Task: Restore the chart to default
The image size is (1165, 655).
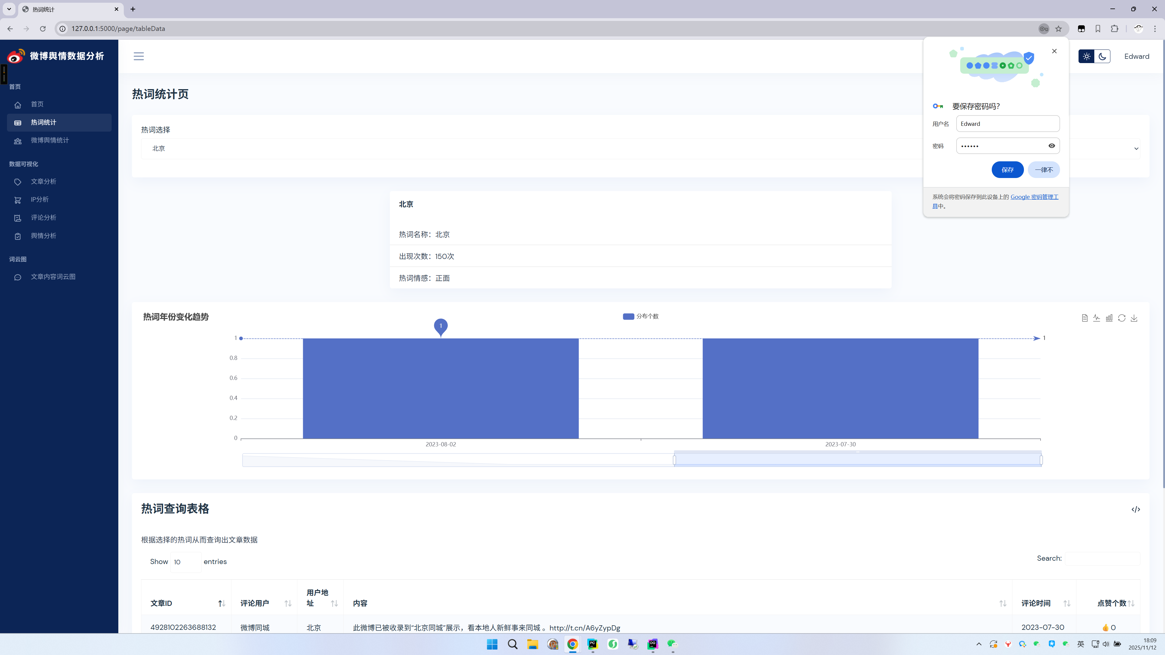Action: click(x=1122, y=318)
